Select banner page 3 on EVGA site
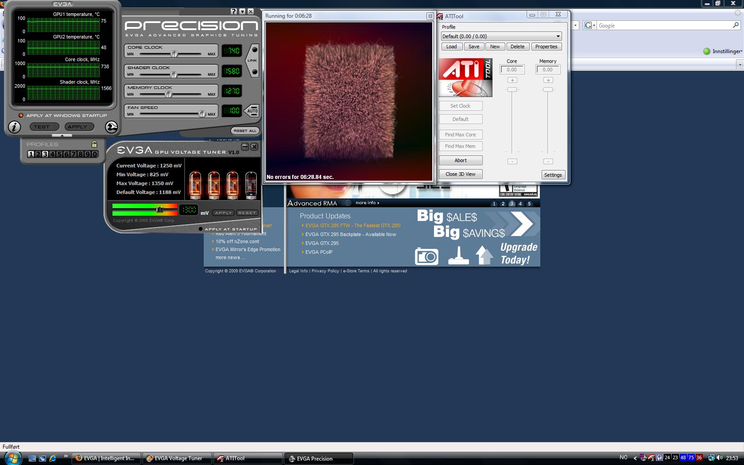Viewport: 744px width, 465px height. coord(512,204)
